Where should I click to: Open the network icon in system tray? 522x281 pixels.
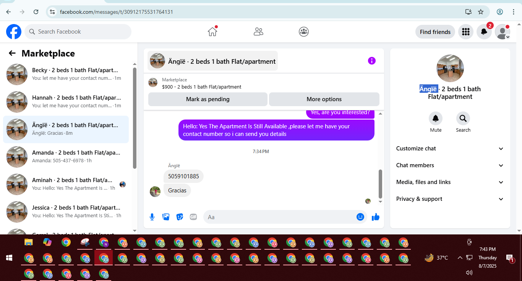(469, 258)
